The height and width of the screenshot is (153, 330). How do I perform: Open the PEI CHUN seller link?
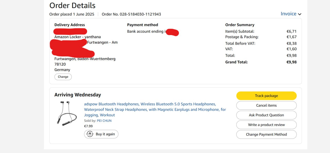[104, 121]
